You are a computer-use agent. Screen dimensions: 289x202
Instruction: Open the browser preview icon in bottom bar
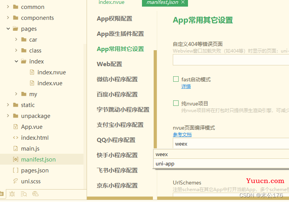click(x=35, y=194)
